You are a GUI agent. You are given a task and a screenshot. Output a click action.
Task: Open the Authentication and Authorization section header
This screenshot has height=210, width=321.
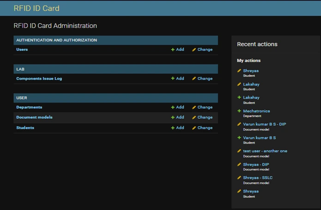56,40
